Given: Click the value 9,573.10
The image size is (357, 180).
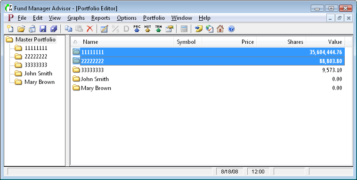Looking at the screenshot, I should pyautogui.click(x=332, y=70).
